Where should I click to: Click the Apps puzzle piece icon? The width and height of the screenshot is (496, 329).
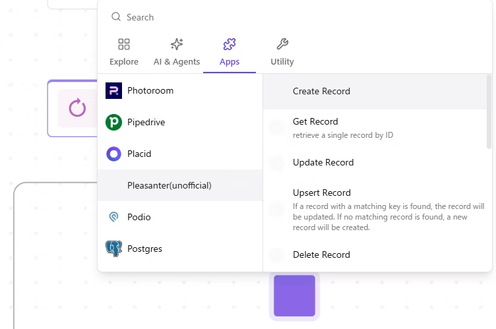point(230,44)
